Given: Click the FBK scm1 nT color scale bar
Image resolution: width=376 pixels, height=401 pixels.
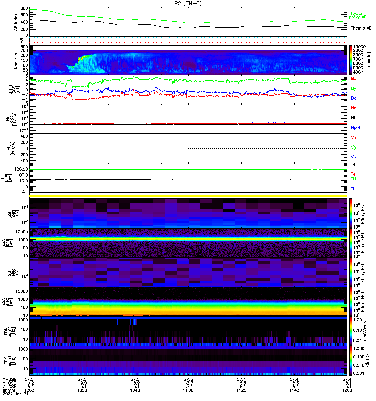Looking at the screenshot, I should tap(350, 361).
